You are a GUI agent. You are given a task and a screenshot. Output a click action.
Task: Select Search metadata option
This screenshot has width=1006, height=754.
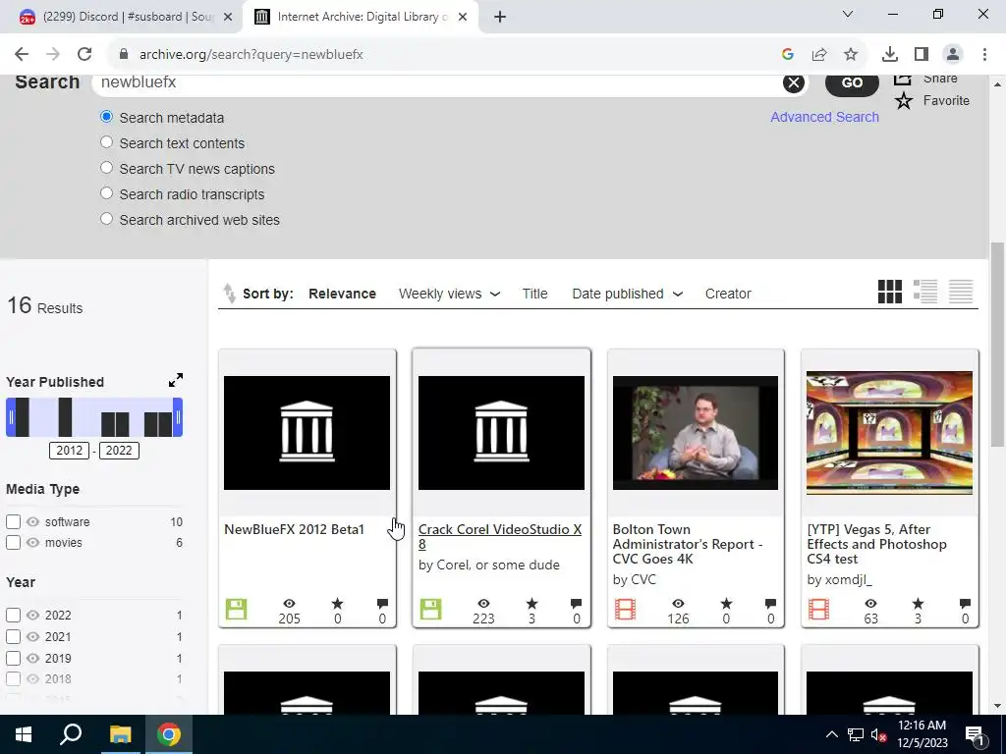[106, 117]
